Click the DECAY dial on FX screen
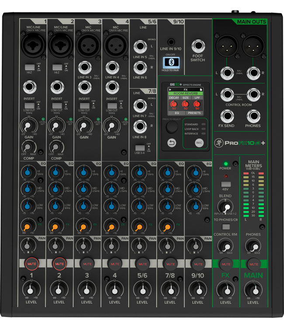 pyautogui.click(x=173, y=104)
